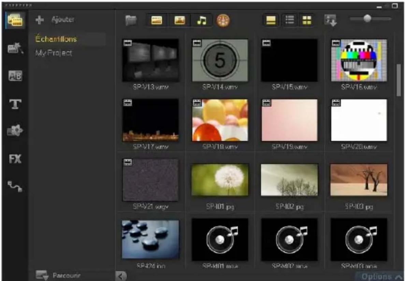Click the SP-V16.wmv file name
This screenshot has width=405, height=281.
[x=359, y=87]
